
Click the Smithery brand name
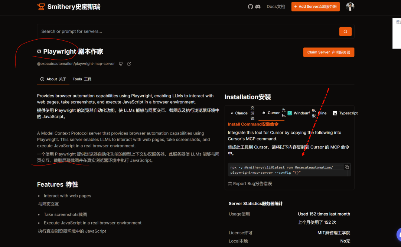tap(74, 7)
